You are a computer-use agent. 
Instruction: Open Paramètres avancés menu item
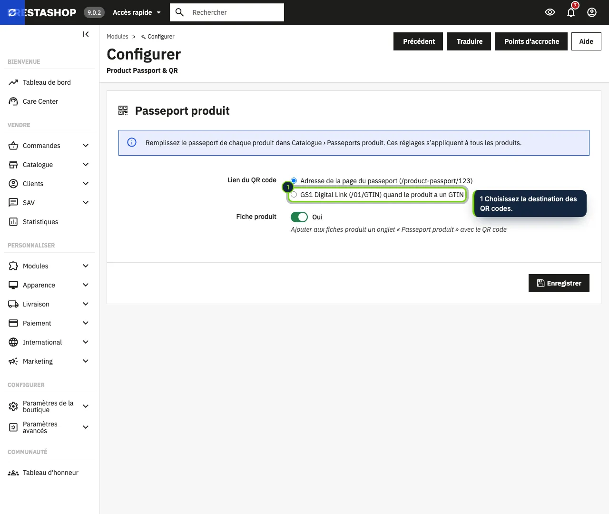49,427
